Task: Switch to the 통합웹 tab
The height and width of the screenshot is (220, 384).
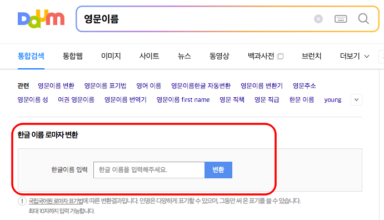Action: click(x=72, y=56)
